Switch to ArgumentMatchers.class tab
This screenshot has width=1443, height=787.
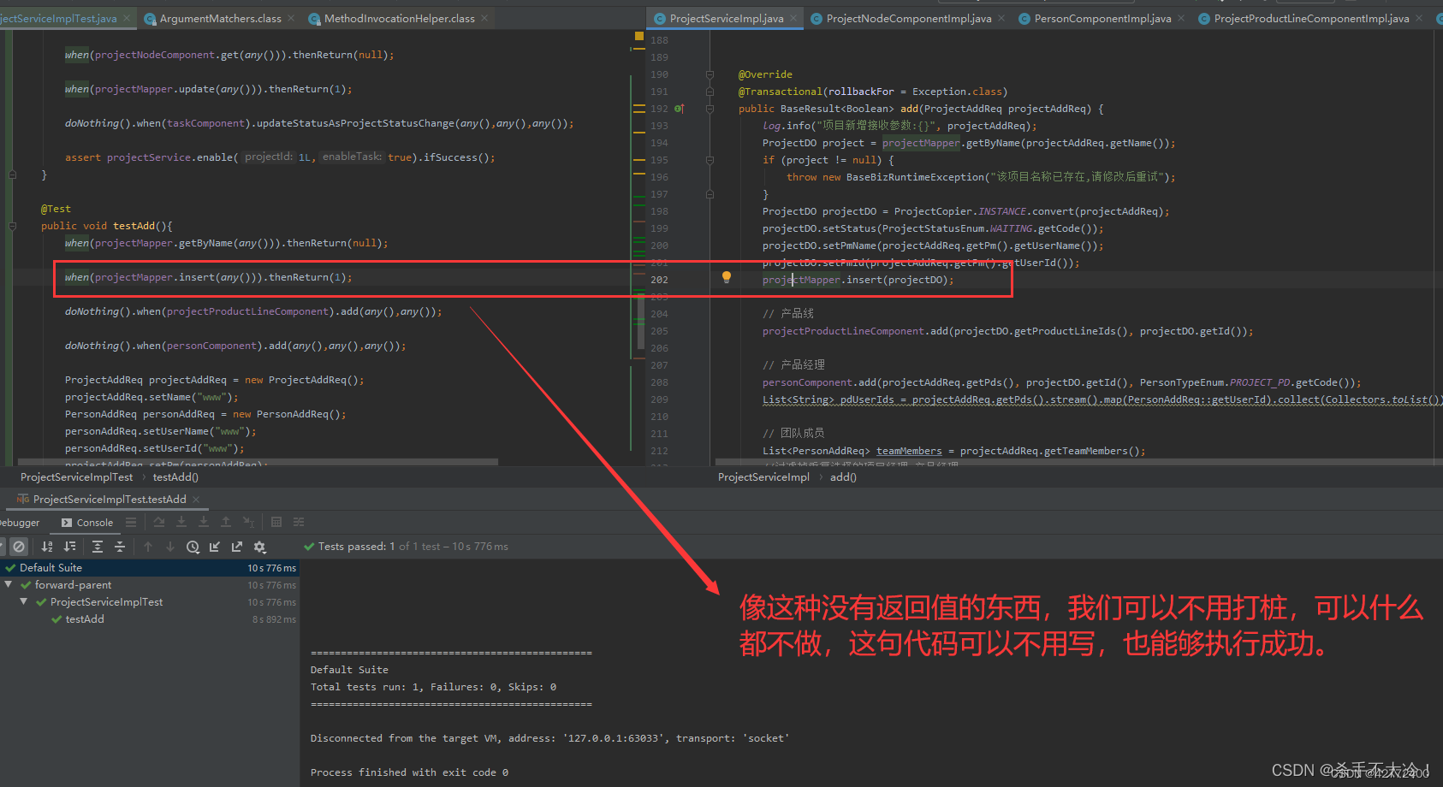tap(220, 18)
